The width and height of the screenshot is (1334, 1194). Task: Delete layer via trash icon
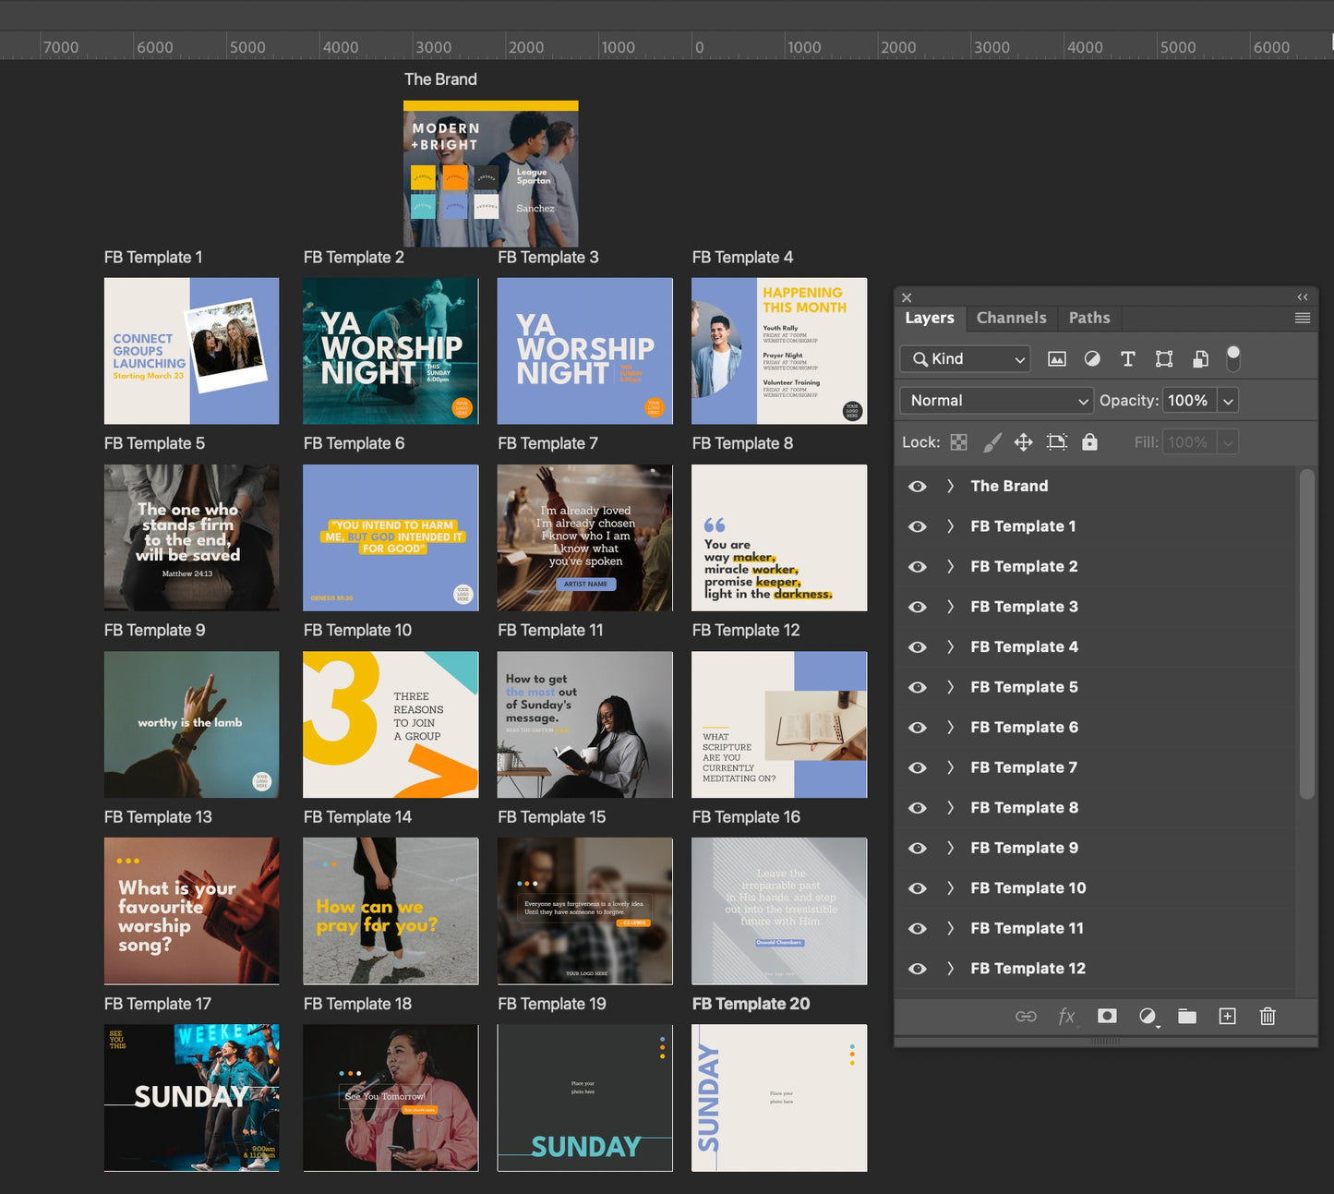click(x=1267, y=1016)
